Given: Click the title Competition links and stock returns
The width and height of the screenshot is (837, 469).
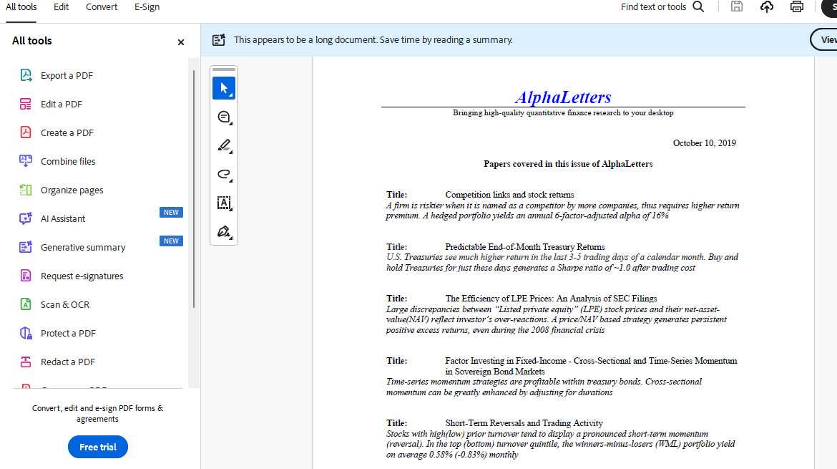Looking at the screenshot, I should [x=510, y=195].
